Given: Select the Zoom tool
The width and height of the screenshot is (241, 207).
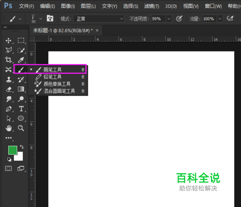Looking at the screenshot, I should tap(21, 128).
